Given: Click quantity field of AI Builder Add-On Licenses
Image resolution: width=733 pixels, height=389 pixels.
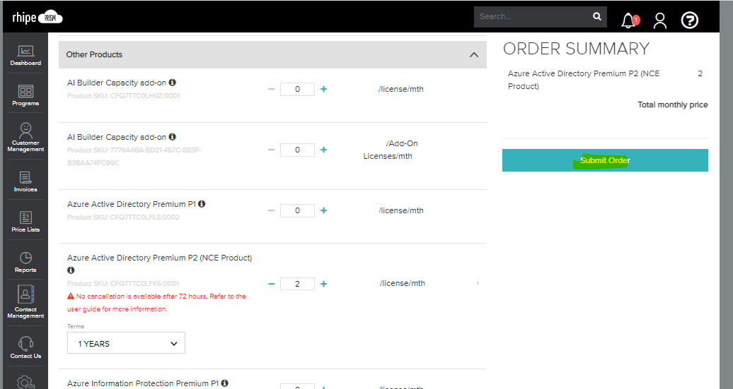Looking at the screenshot, I should click(297, 150).
